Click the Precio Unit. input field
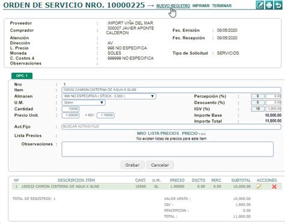Image resolution: width=285 pixels, height=224 pixels. click(70, 115)
